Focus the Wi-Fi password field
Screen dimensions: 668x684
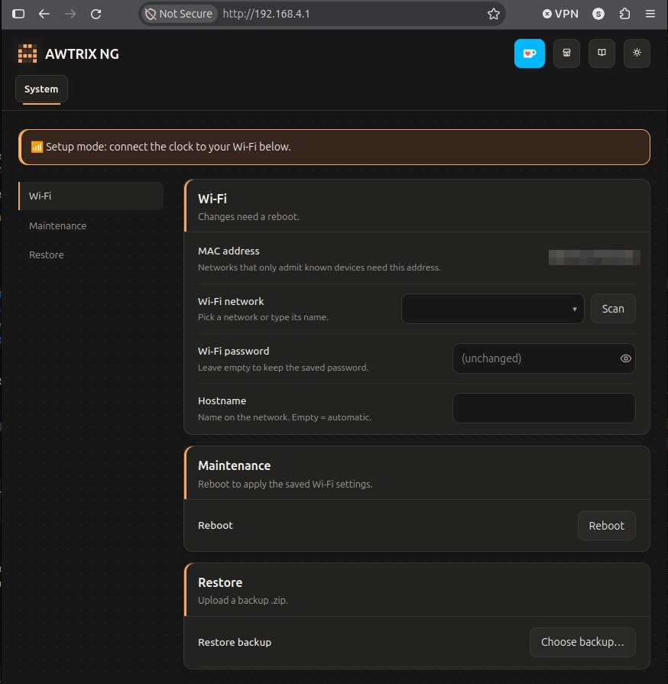click(x=543, y=358)
